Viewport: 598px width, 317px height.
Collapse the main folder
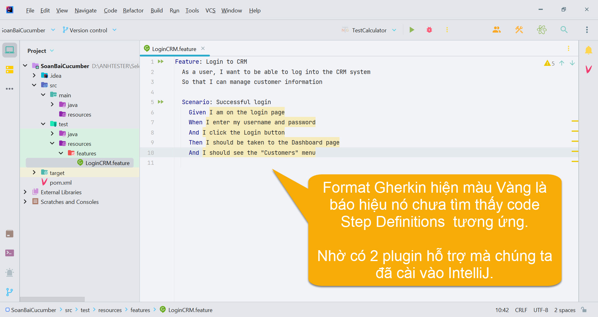(x=43, y=95)
